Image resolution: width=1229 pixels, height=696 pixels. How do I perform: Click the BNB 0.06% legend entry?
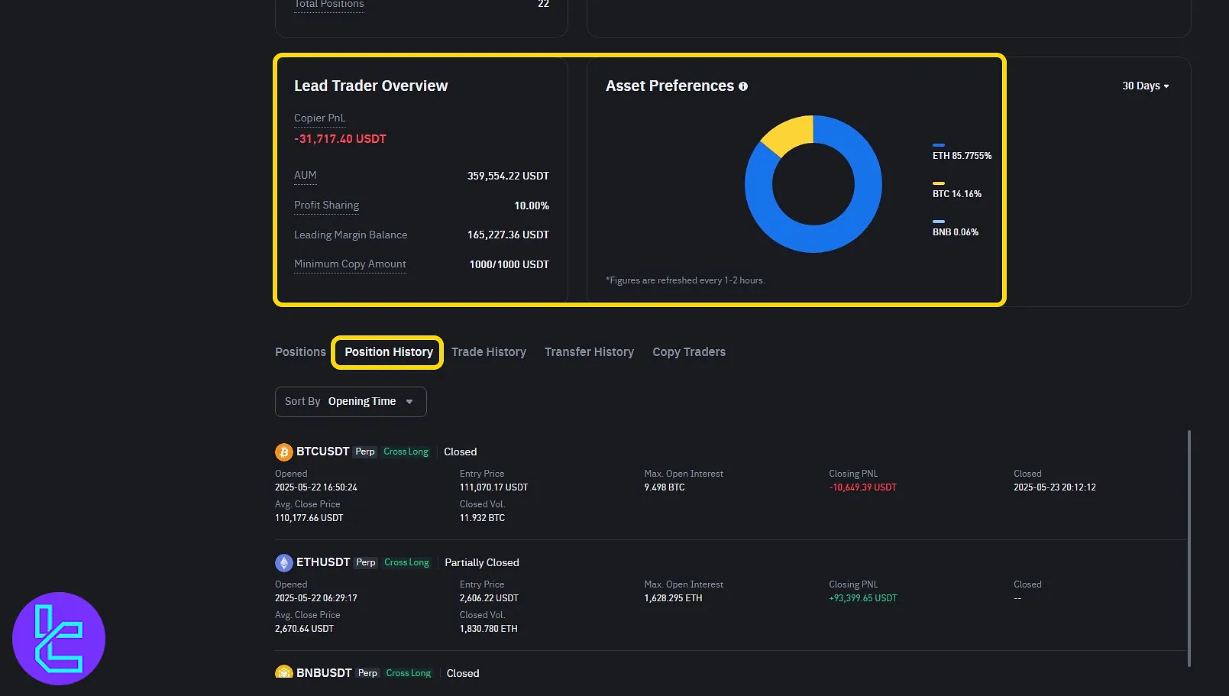[x=955, y=229]
